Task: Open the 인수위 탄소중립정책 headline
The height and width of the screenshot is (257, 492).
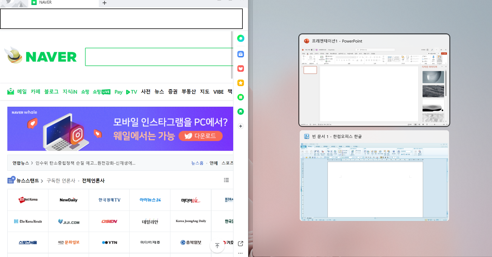Action: click(x=85, y=163)
